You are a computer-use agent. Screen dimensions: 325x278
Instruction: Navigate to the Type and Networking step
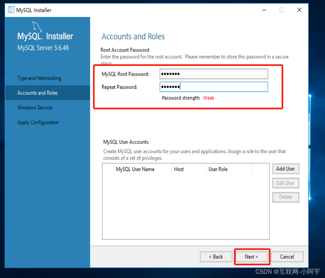point(39,78)
